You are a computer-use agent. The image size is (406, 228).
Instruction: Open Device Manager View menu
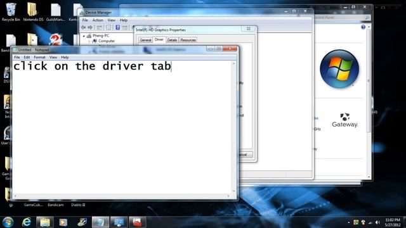point(112,20)
